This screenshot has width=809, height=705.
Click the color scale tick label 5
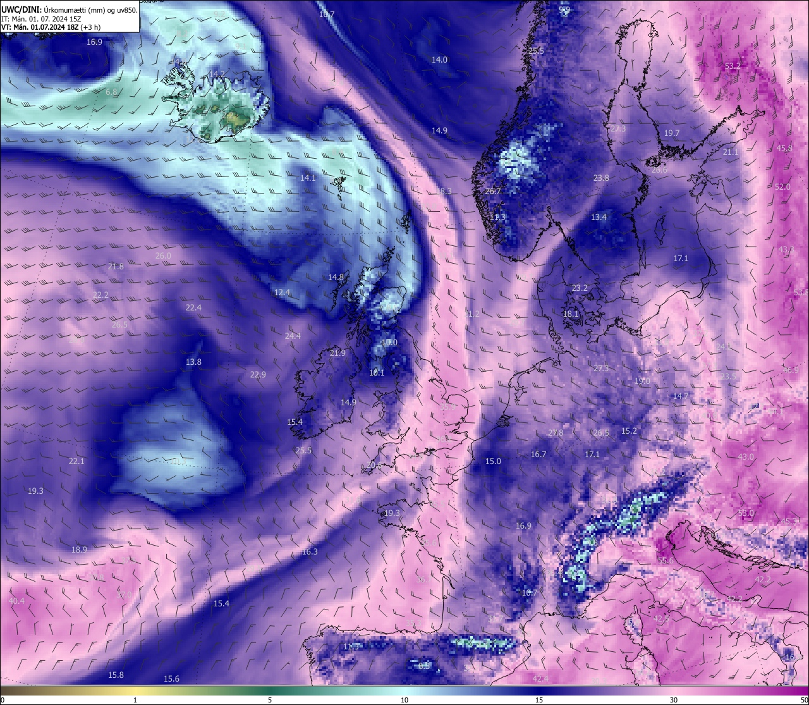[x=270, y=700]
